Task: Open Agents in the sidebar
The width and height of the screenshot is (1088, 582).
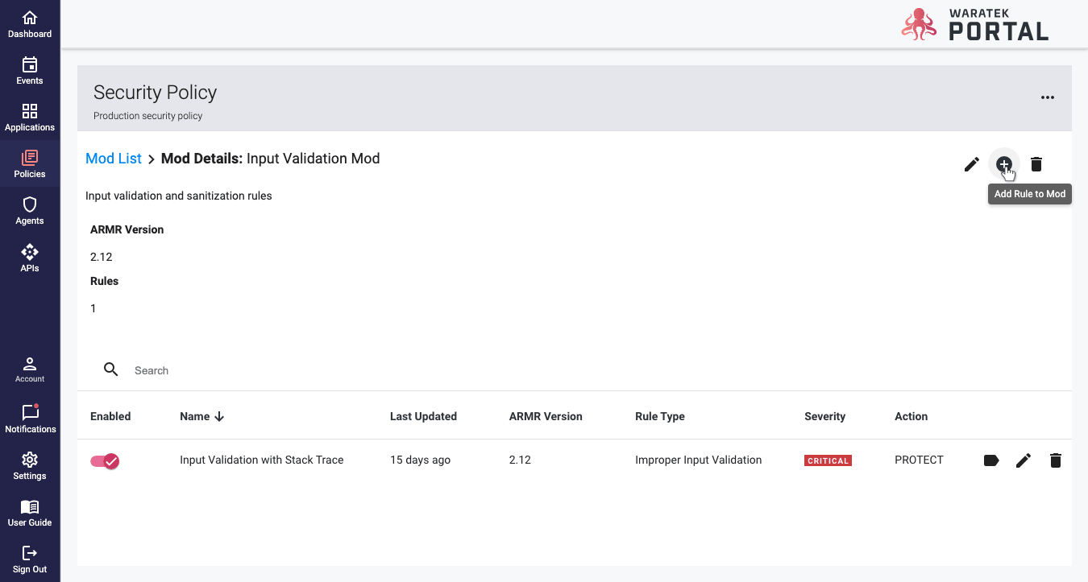Action: click(30, 211)
